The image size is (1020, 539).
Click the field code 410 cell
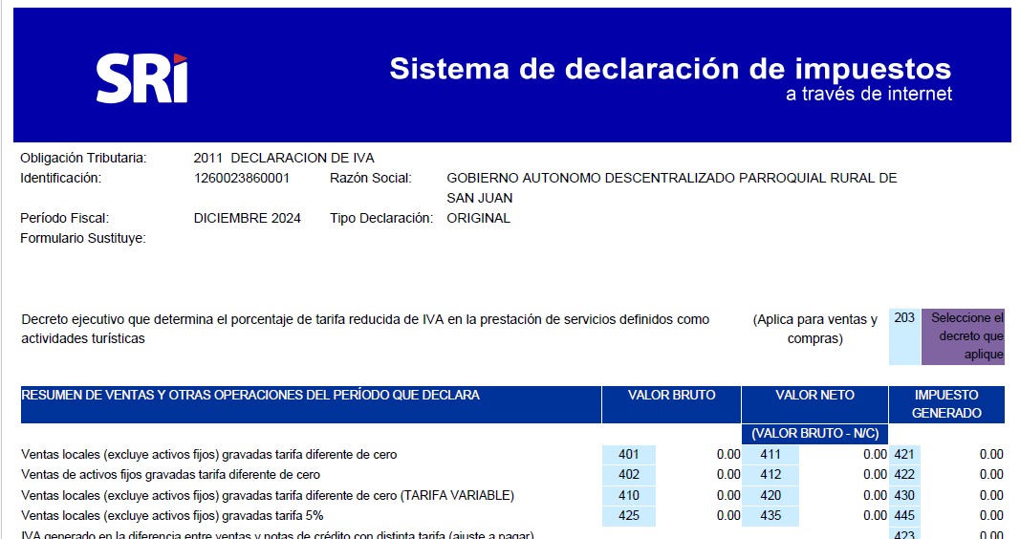pyautogui.click(x=629, y=495)
